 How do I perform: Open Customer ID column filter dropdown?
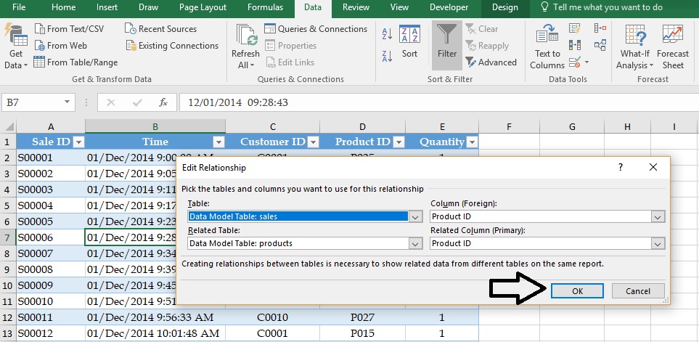[314, 142]
